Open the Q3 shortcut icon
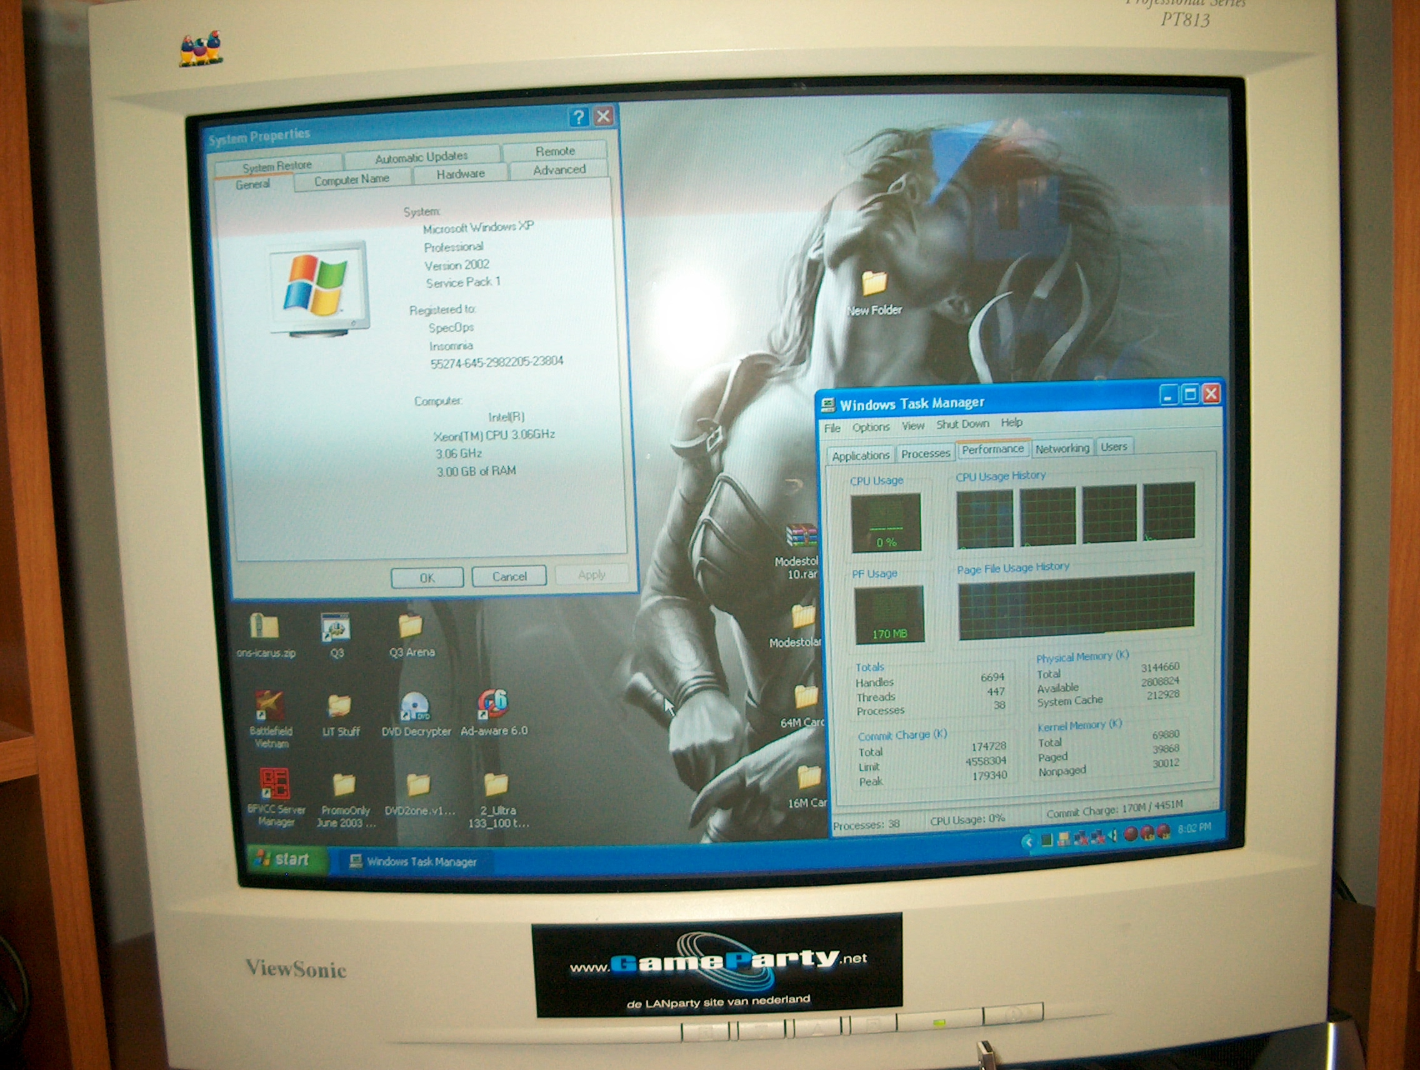The width and height of the screenshot is (1420, 1070). tap(336, 628)
